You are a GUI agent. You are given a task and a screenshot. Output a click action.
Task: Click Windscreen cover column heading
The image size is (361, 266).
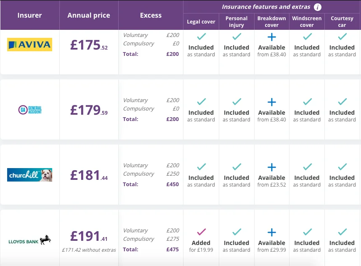307,21
